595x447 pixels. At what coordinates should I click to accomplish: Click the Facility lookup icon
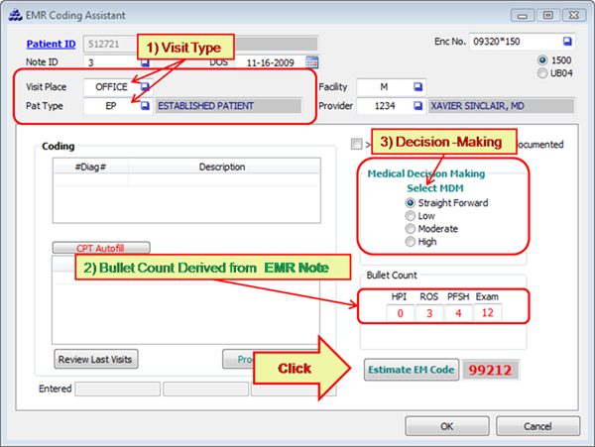pos(417,87)
